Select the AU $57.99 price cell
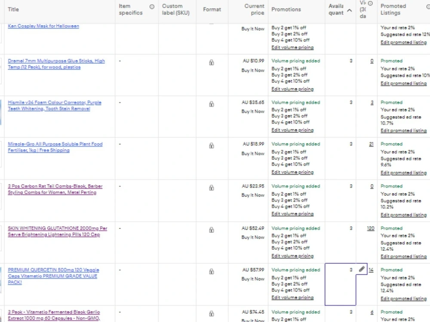 point(253,270)
